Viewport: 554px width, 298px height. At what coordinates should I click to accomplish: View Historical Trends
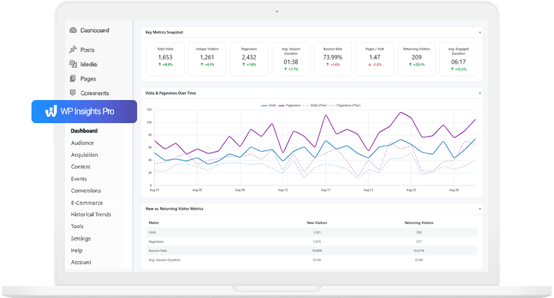coord(91,215)
